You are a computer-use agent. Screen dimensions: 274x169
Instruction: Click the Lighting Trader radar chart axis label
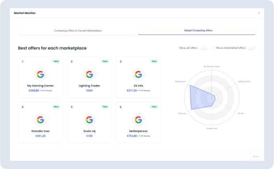(x=244, y=82)
